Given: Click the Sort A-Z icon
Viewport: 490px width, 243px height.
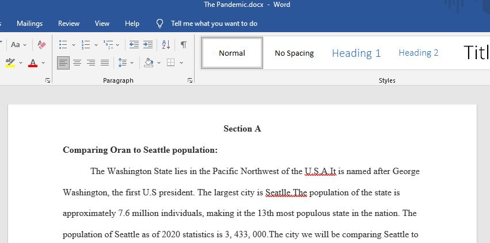Looking at the screenshot, I should tap(166, 45).
